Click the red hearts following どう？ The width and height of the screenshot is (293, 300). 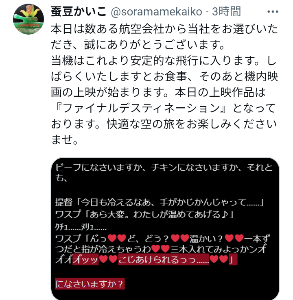coord(179,238)
